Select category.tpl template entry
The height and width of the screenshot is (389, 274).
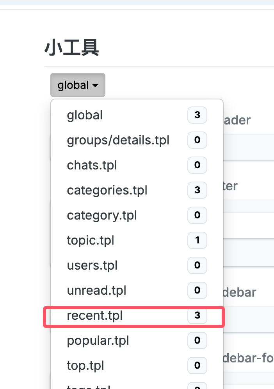pos(101,215)
